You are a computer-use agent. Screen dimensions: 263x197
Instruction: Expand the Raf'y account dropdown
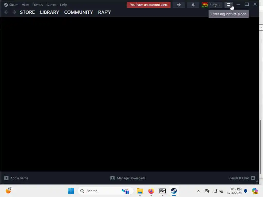click(215, 5)
